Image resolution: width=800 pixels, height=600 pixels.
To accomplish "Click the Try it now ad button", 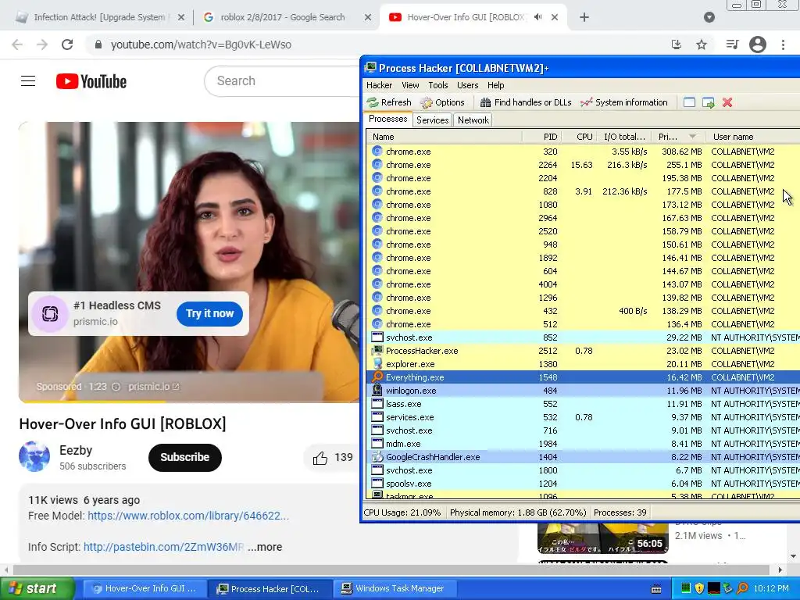I will pyautogui.click(x=209, y=313).
